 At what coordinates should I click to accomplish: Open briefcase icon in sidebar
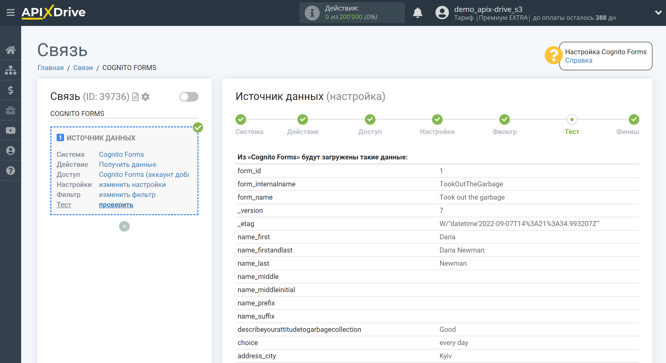(11, 110)
